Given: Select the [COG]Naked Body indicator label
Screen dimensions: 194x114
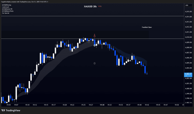Looking at the screenshot, I should [8, 11].
